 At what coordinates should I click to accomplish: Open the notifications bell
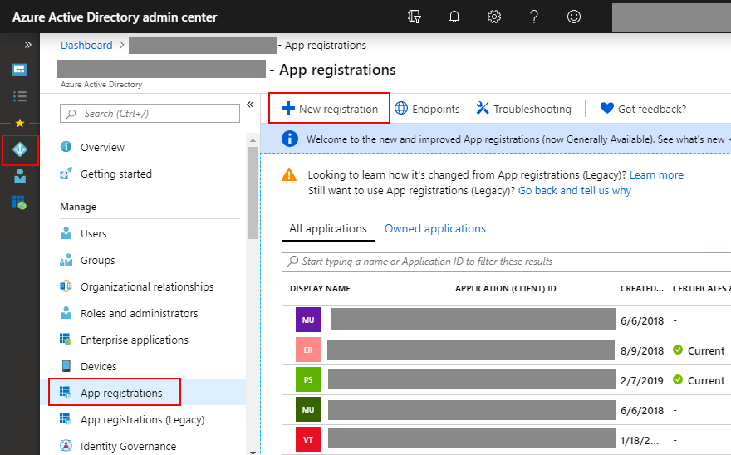(x=454, y=17)
